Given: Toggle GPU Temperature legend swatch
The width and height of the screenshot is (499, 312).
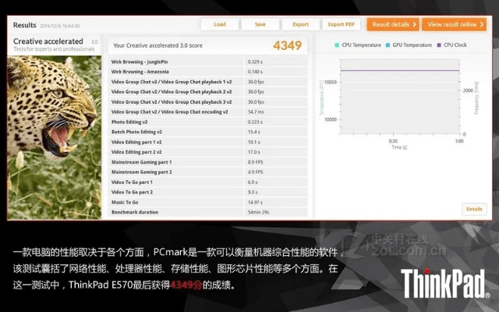Looking at the screenshot, I should click(388, 45).
